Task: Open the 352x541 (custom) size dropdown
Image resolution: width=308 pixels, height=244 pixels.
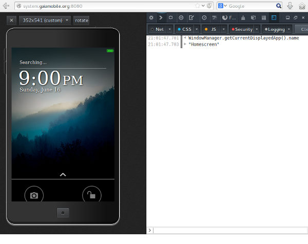Action: coord(46,20)
